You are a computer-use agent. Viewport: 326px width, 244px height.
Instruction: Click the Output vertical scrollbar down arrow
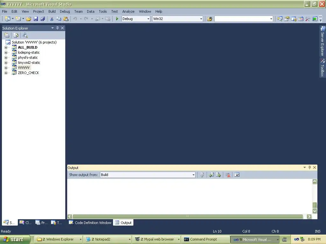coord(315,211)
